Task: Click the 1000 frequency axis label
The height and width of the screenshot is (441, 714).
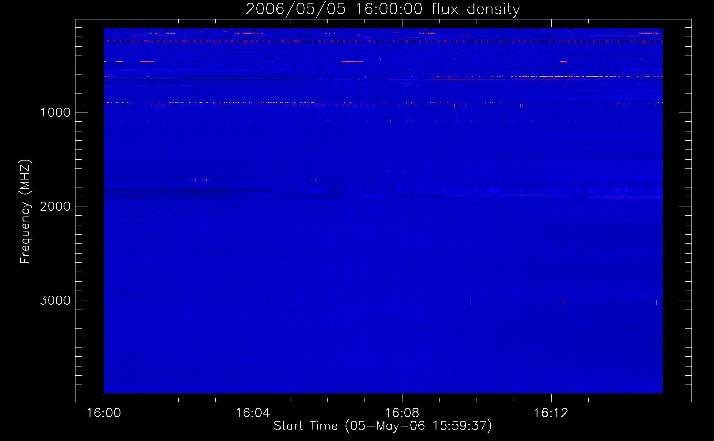Action: [x=55, y=112]
